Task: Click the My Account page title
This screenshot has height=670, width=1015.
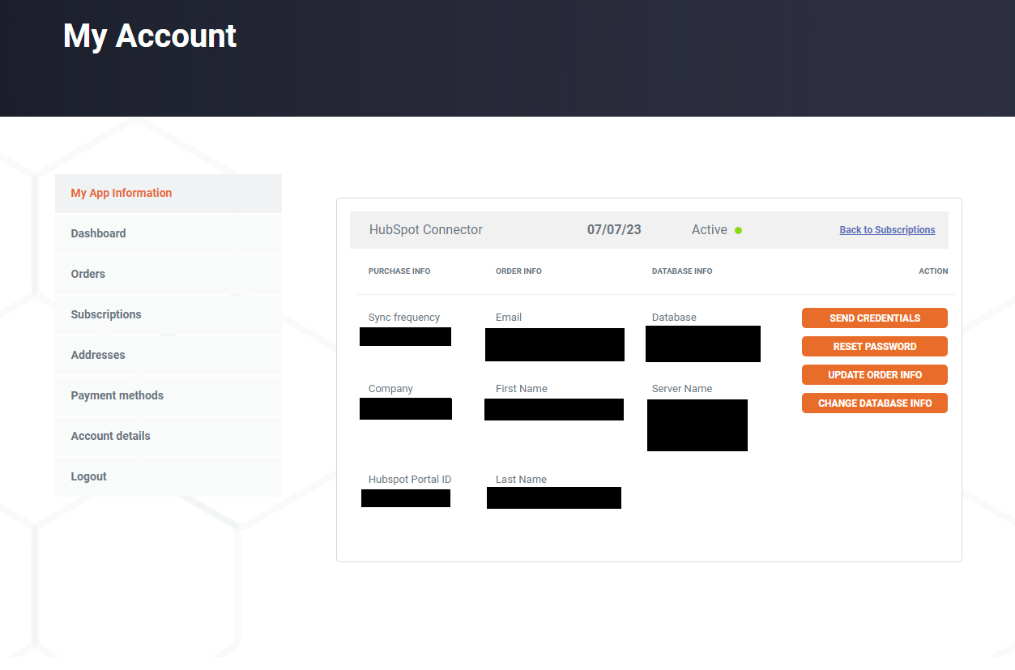Action: tap(149, 36)
